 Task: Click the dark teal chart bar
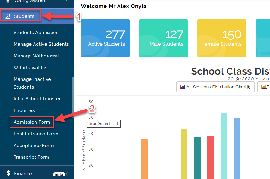point(197,158)
